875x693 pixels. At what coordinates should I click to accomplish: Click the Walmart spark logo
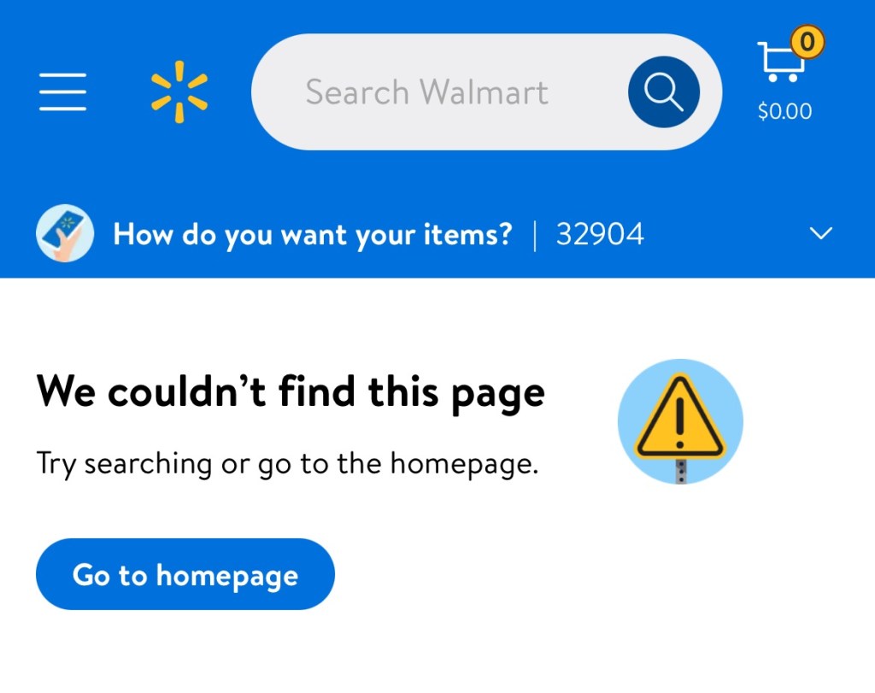179,91
